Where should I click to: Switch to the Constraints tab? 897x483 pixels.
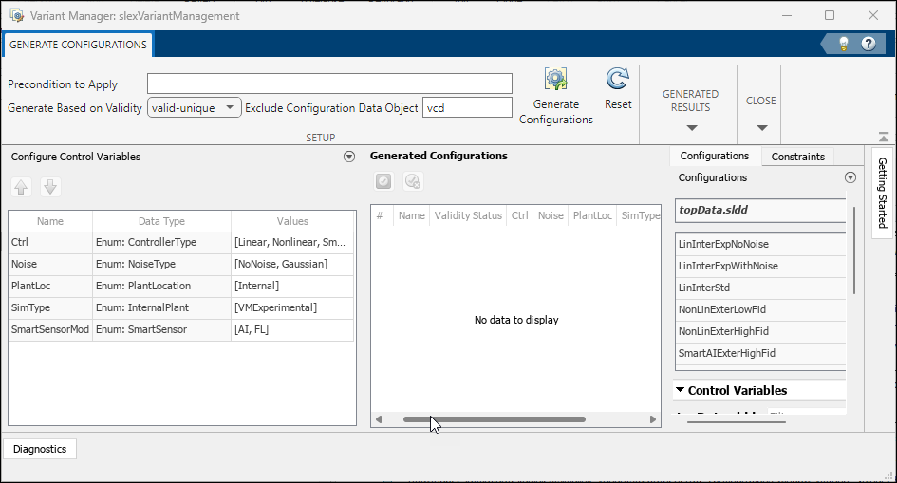coord(797,157)
